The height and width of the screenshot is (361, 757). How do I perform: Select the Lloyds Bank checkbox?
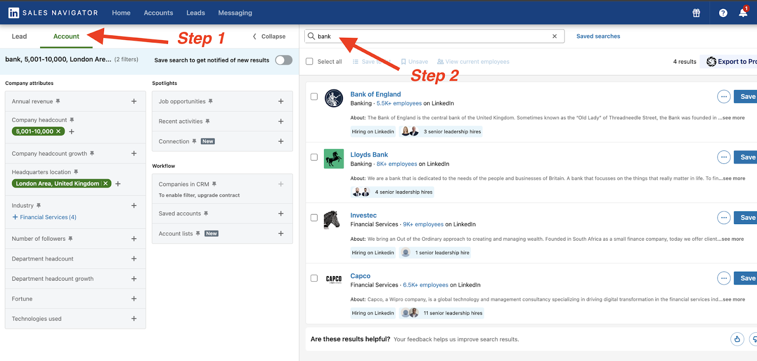[314, 157]
